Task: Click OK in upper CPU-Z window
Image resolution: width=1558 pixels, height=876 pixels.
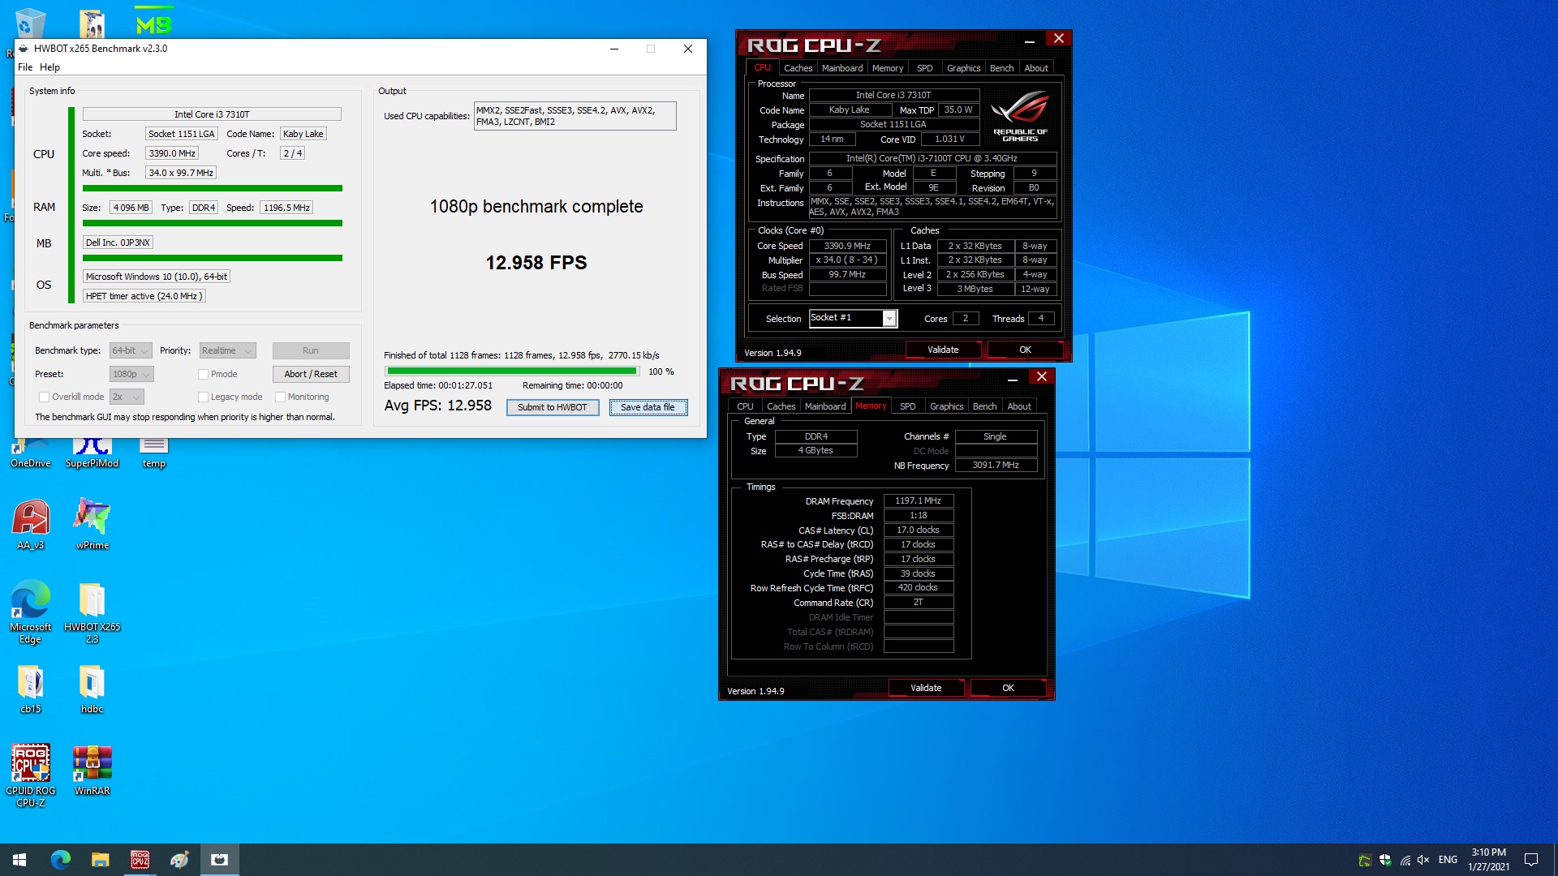Action: [1025, 350]
